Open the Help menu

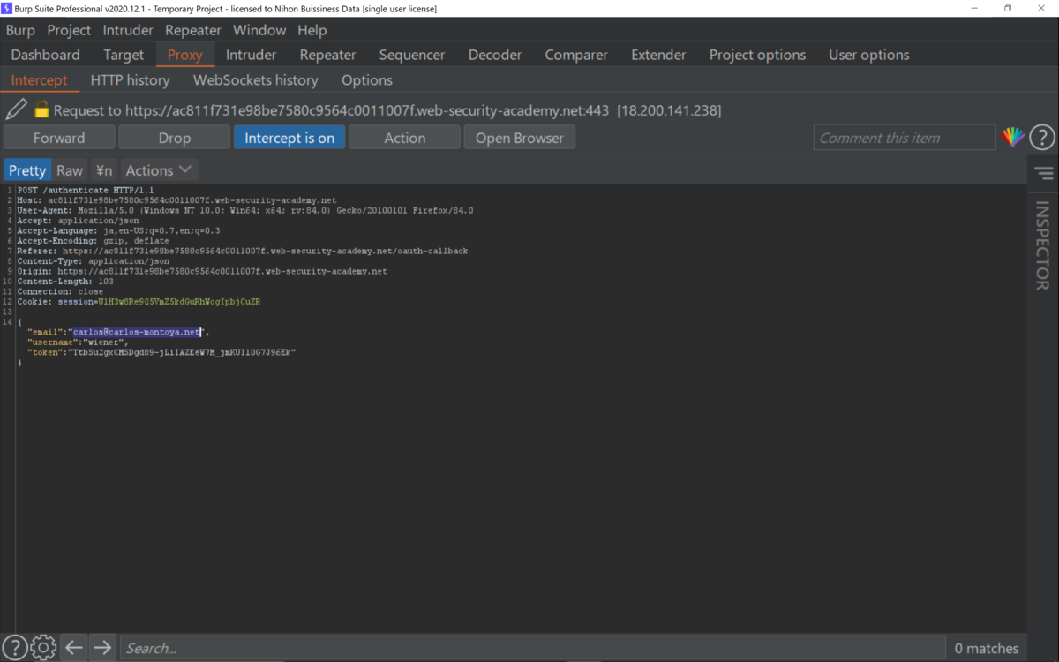click(x=312, y=30)
